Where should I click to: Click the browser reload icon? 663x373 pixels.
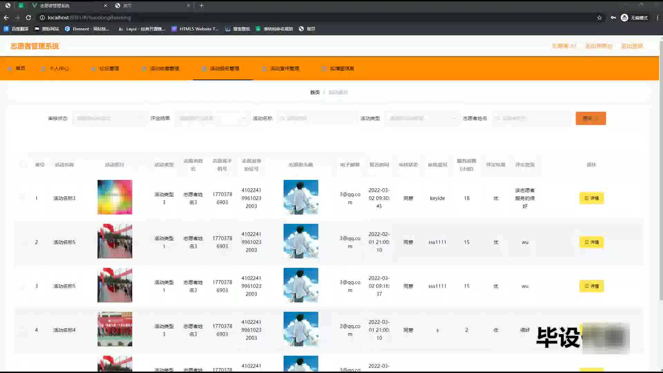tap(28, 18)
